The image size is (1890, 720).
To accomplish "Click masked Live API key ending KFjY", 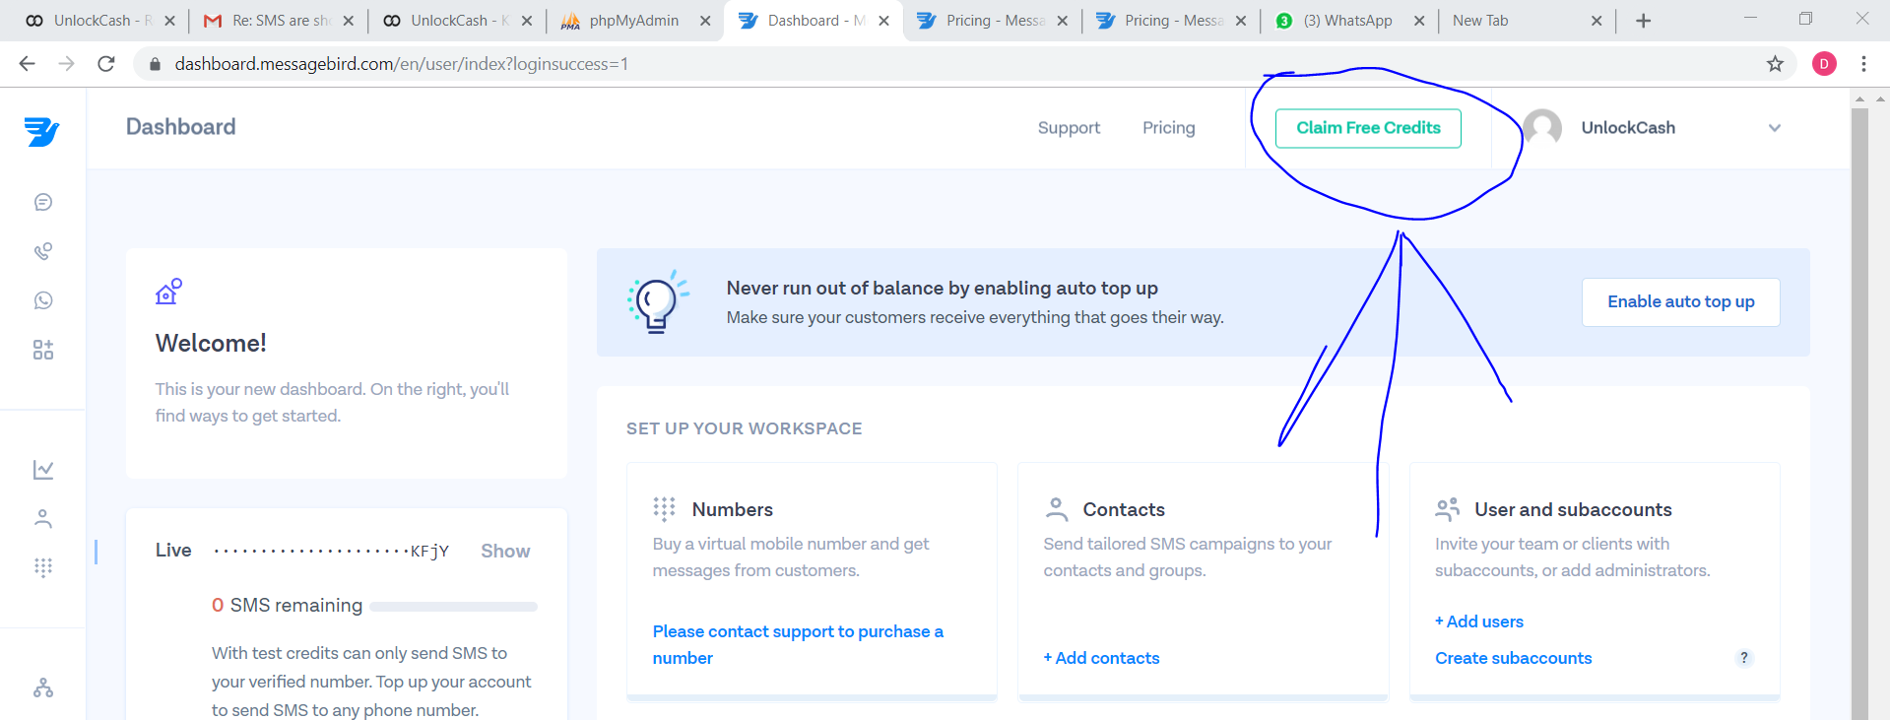I will (x=331, y=551).
